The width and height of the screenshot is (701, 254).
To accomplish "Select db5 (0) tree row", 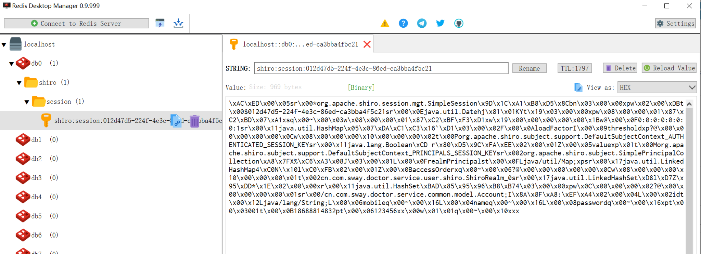I will click(x=111, y=216).
